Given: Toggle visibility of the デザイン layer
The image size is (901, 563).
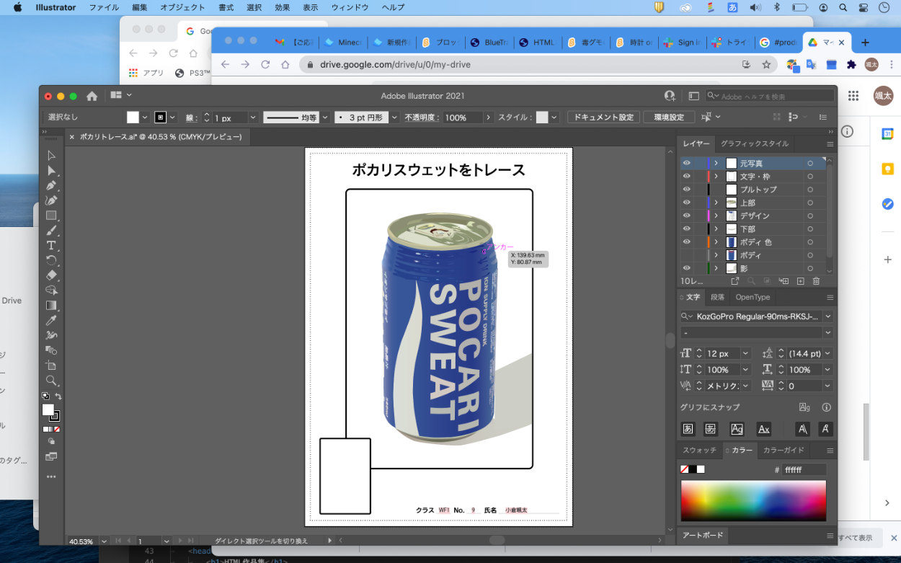Looking at the screenshot, I should tap(686, 216).
